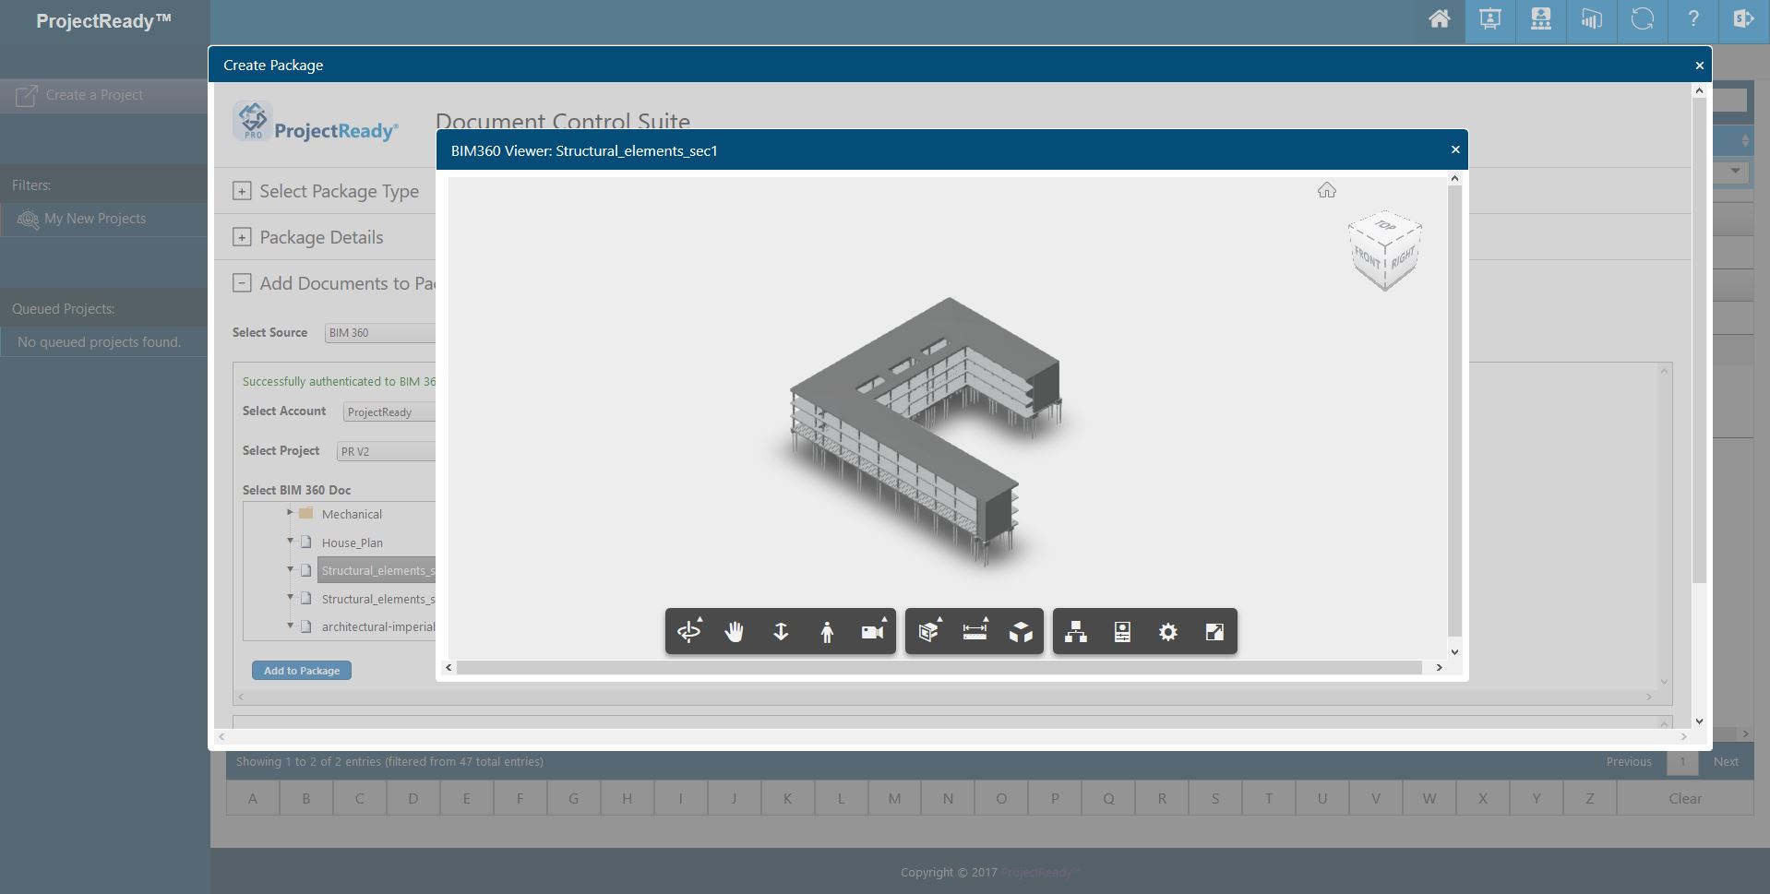1770x894 pixels.
Task: Go to Home in top navigation
Action: 1440,19
